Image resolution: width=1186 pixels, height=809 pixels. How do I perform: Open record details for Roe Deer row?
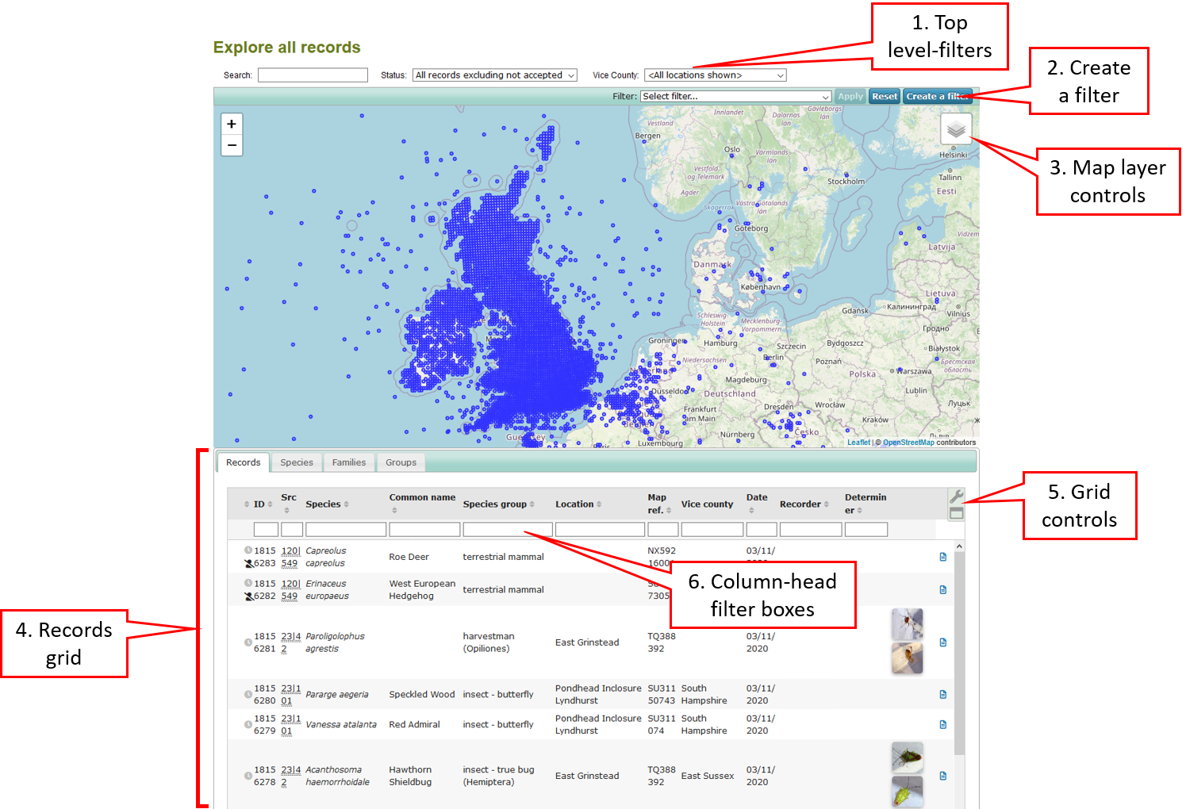[x=942, y=557]
